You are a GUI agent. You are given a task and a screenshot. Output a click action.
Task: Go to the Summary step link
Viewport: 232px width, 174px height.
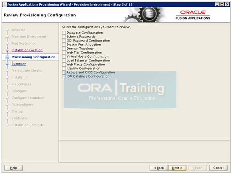pos(19,64)
